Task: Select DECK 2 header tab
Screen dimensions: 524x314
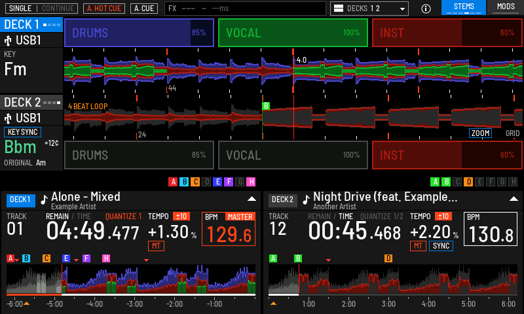Action: tap(31, 103)
